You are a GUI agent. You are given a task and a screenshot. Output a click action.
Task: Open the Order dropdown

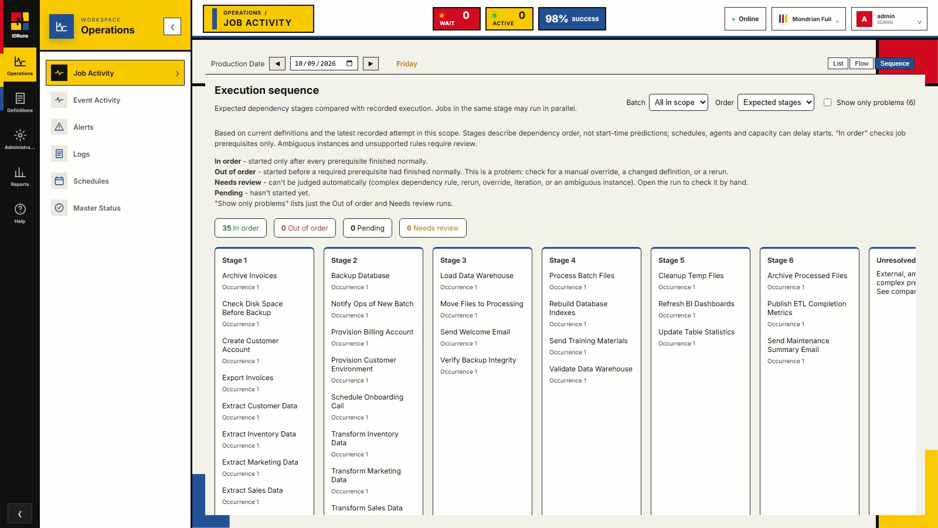(776, 102)
